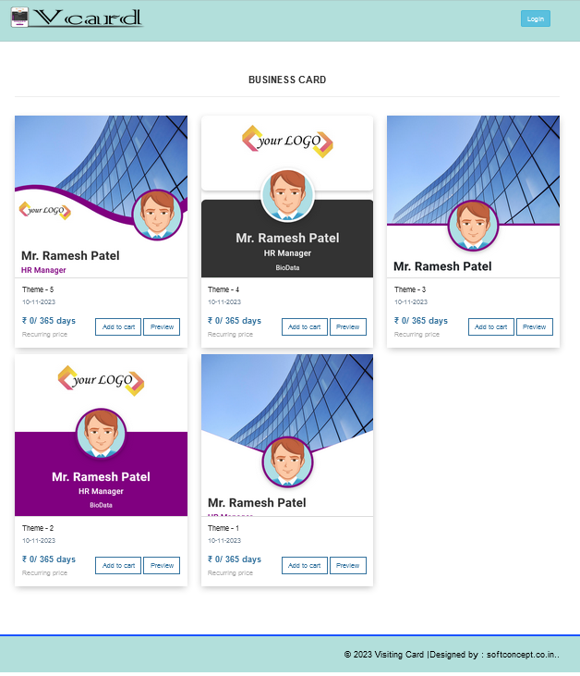The height and width of the screenshot is (676, 580).
Task: Add Theme - 4 card to cart
Action: click(305, 326)
